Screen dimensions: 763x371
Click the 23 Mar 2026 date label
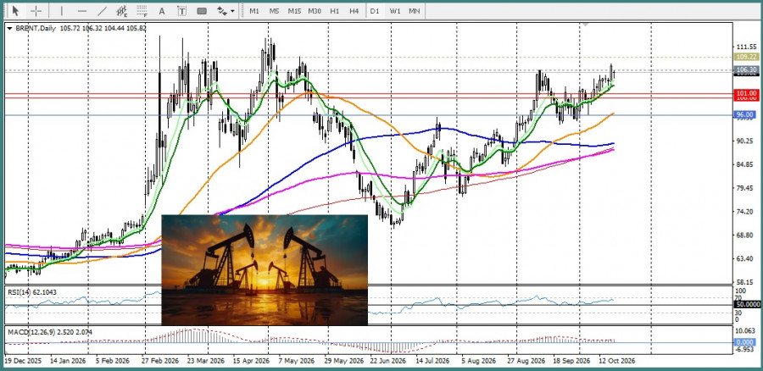[208, 362]
